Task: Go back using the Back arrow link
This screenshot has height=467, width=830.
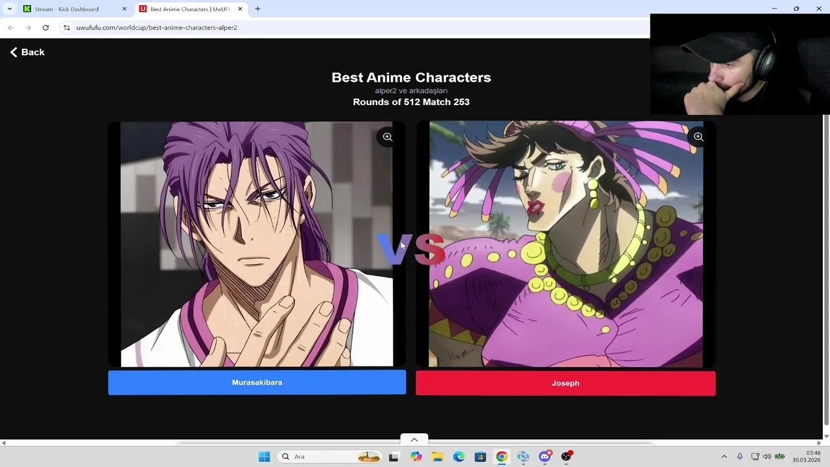Action: pyautogui.click(x=27, y=52)
